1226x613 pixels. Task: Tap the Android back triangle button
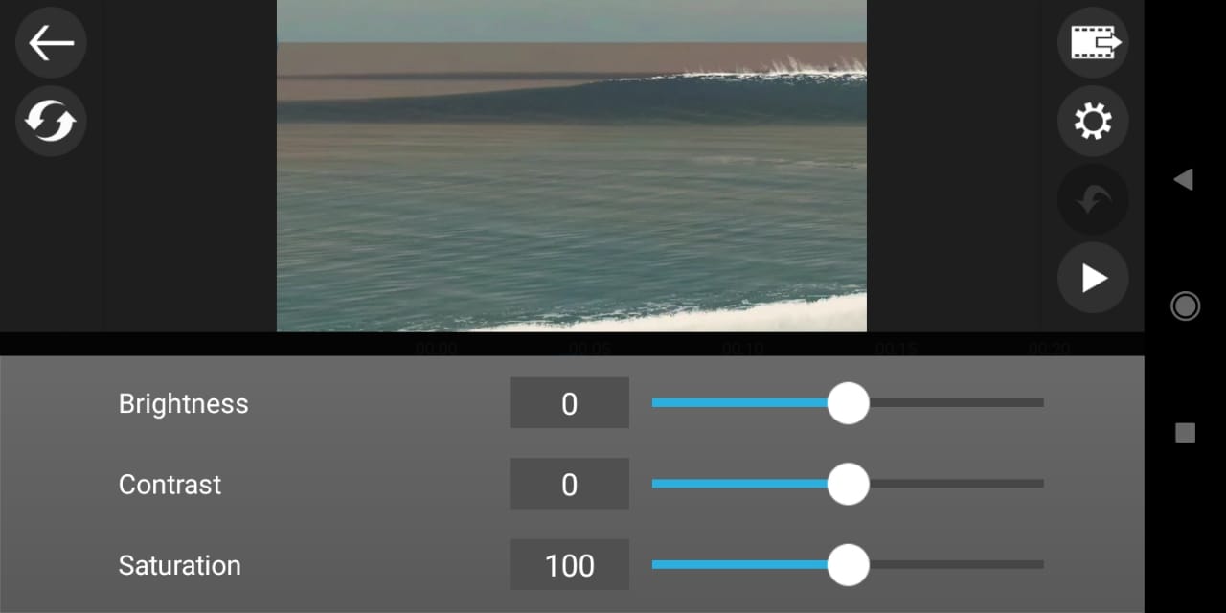coord(1184,179)
